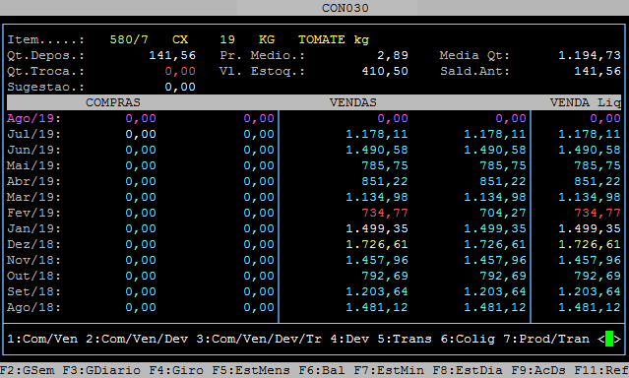Click the Mar/19 row label
The width and height of the screenshot is (629, 378).
[33, 197]
